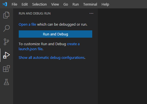This screenshot has height=104, width=147.
Task: Click the VS Code logo icon
Action: 5,4
